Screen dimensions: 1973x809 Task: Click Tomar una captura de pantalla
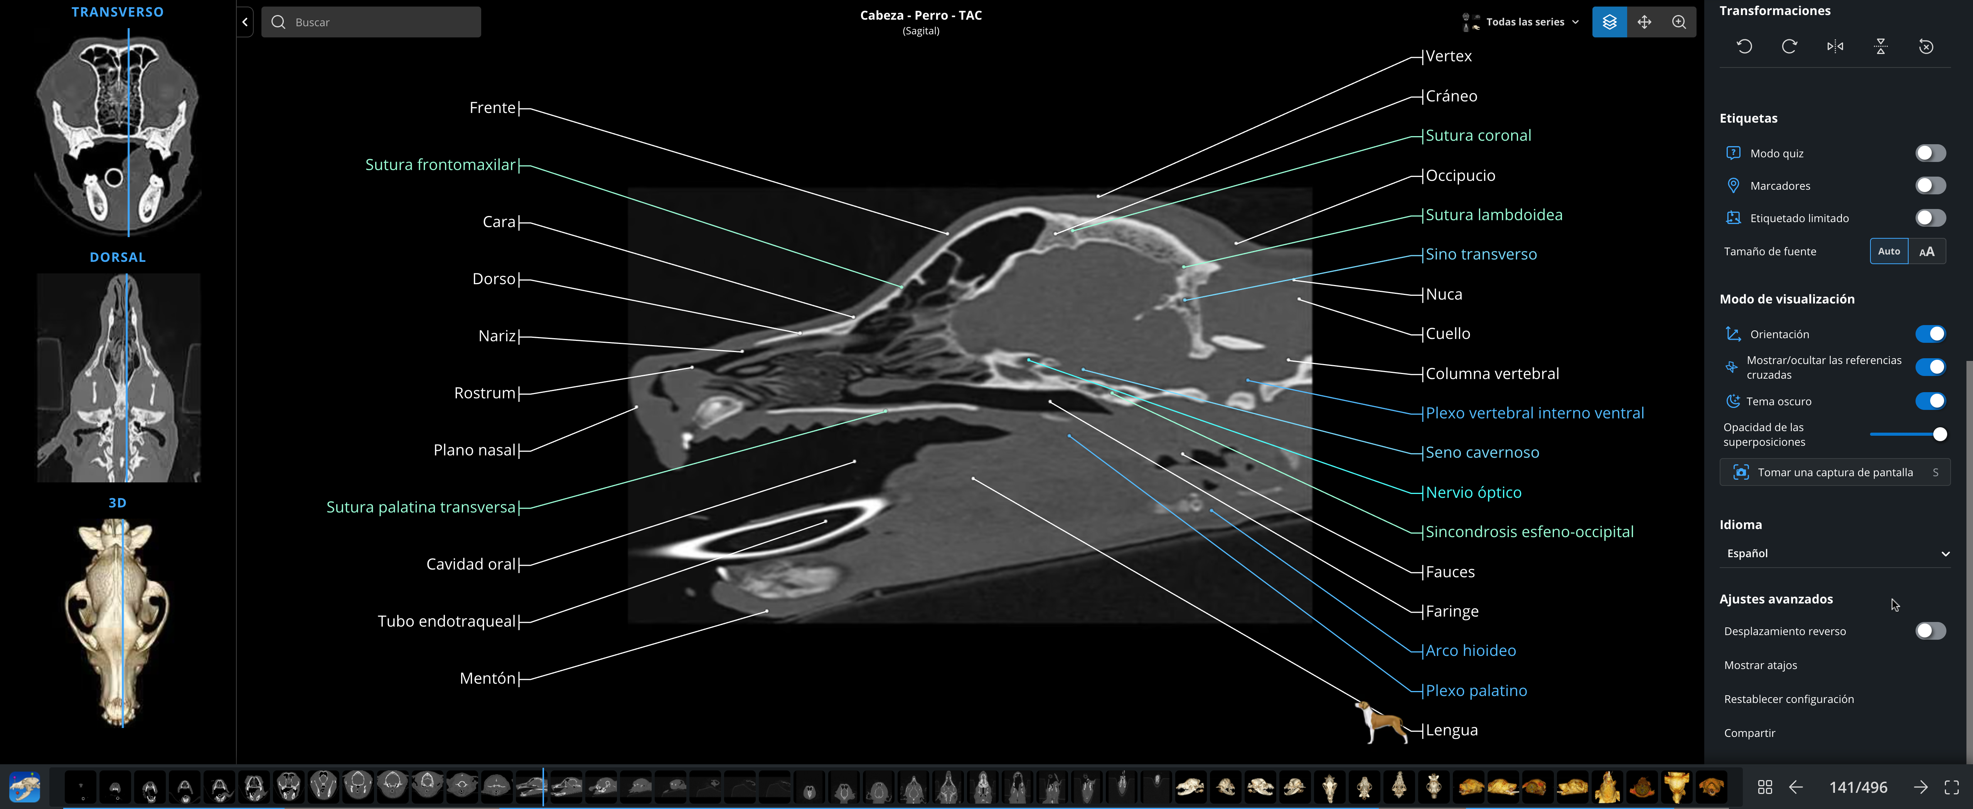tap(1835, 472)
